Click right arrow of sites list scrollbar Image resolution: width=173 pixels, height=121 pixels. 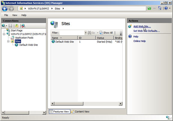121,104
